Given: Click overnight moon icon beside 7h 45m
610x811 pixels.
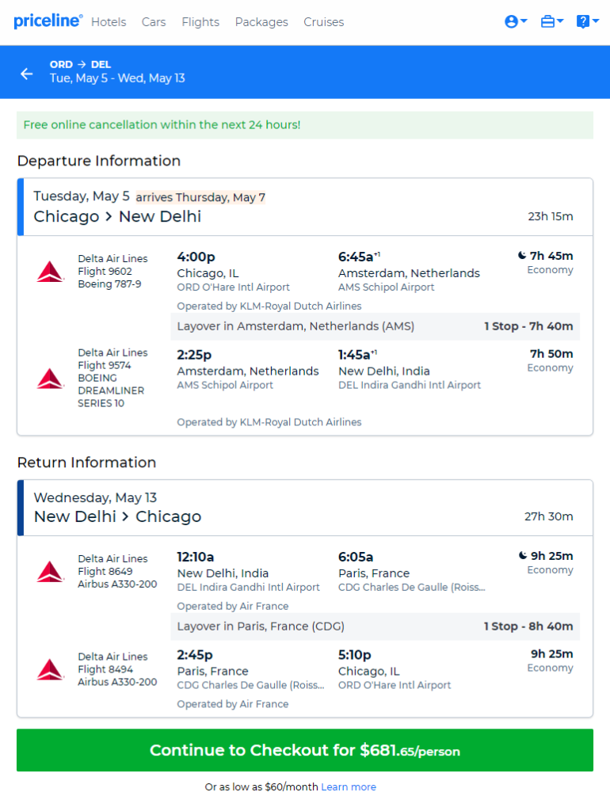Looking at the screenshot, I should click(522, 256).
